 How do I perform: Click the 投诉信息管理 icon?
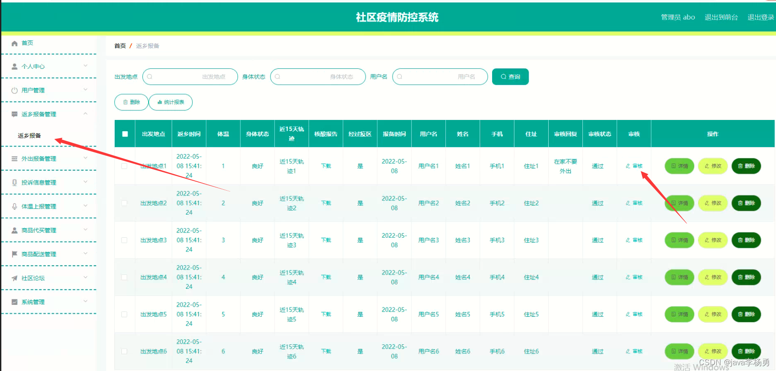(x=15, y=183)
